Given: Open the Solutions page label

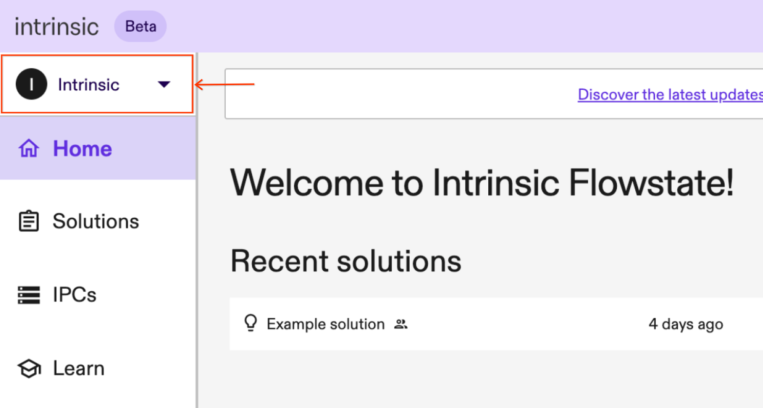Looking at the screenshot, I should pos(96,221).
